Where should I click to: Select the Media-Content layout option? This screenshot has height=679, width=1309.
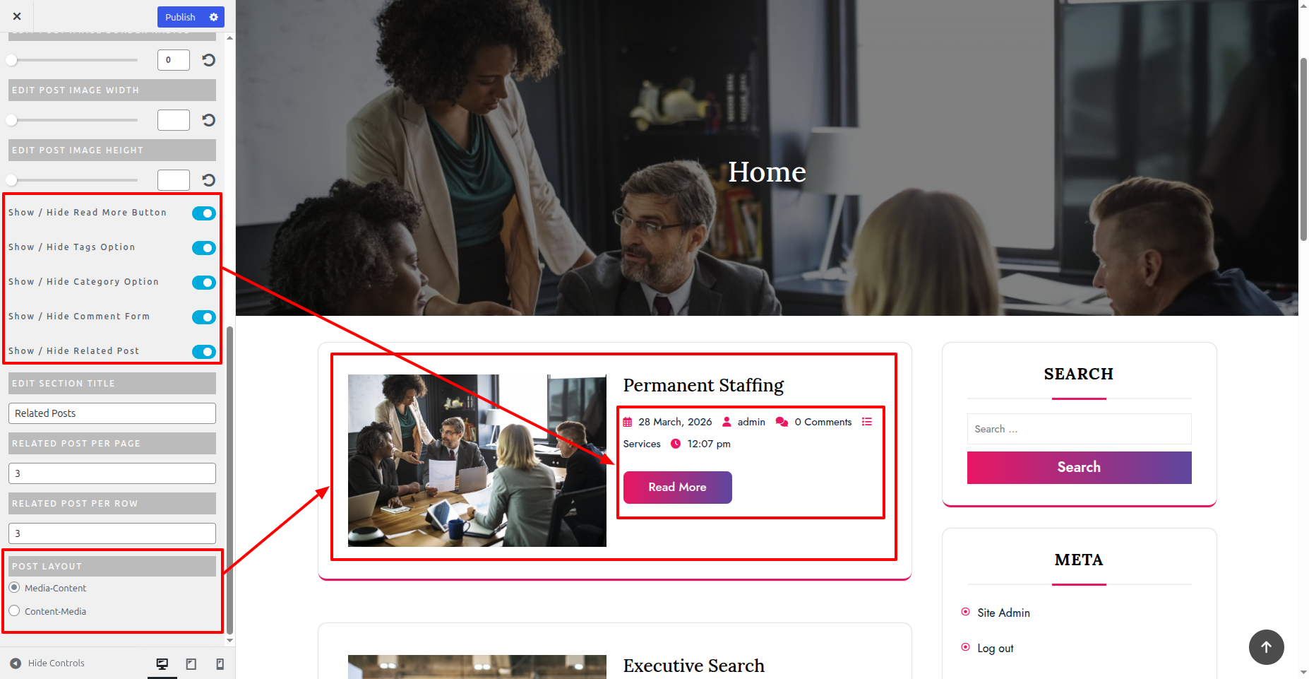tap(14, 587)
